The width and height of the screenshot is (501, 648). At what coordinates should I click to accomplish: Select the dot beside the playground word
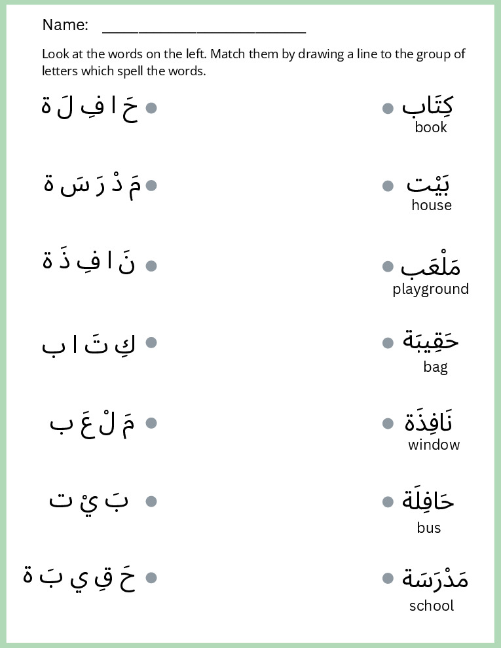click(388, 267)
